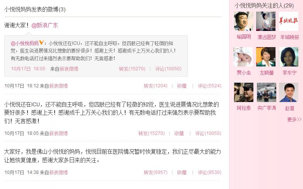Open 转发(15270) in the quoted post
Image resolution: width=303 pixels, height=189 pixels.
coord(132,69)
